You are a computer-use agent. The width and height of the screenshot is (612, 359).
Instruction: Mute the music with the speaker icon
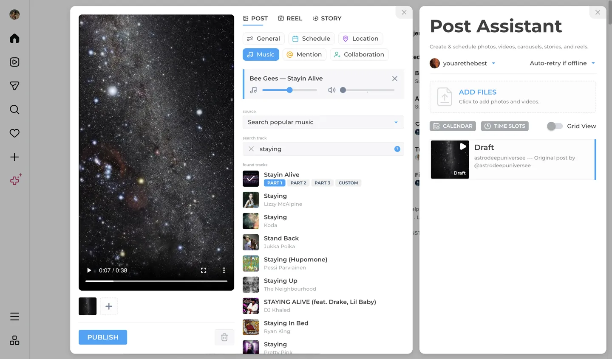(331, 90)
